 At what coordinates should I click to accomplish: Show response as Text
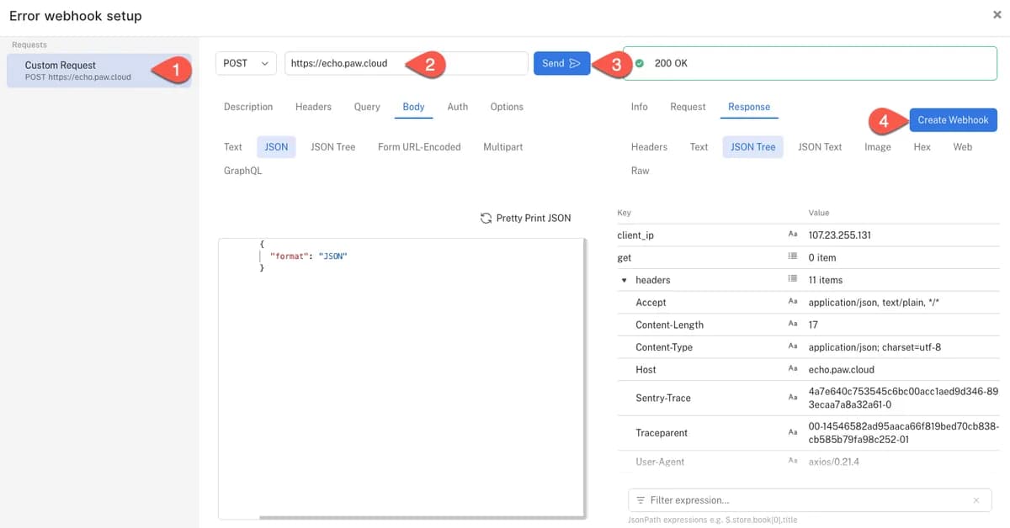(699, 147)
